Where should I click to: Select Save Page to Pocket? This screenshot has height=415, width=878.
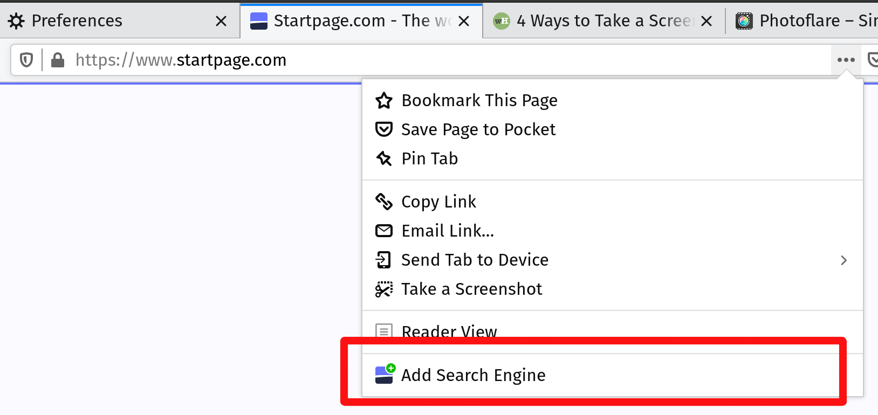(x=478, y=129)
